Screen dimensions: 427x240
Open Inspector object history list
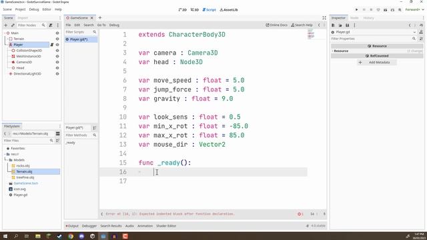[421, 25]
